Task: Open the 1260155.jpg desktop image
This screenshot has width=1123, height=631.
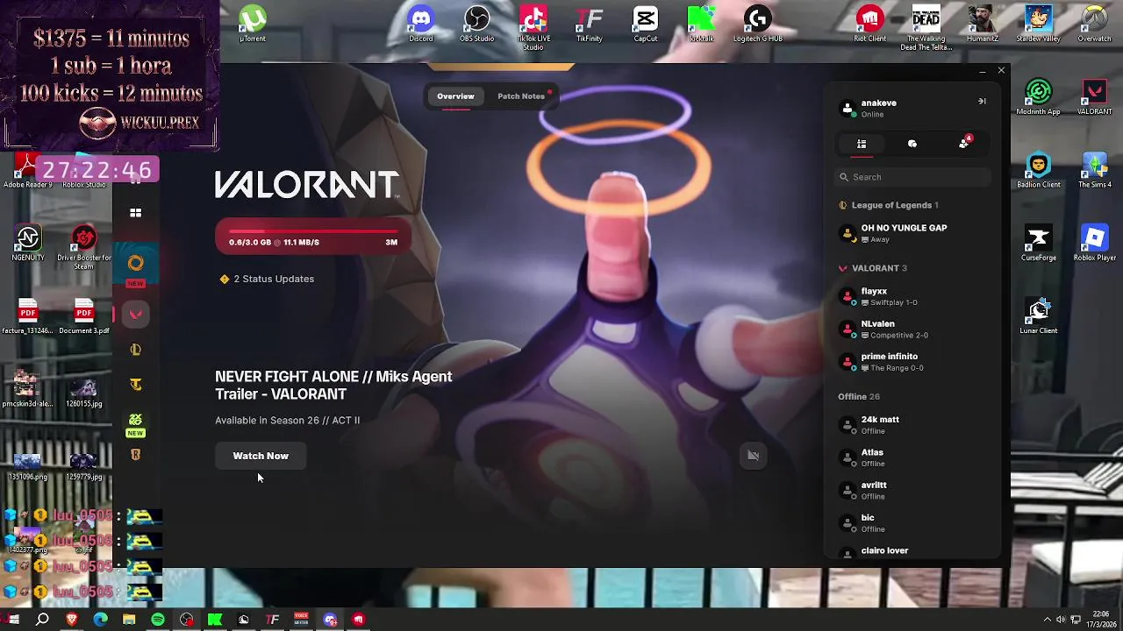Action: pos(84,390)
